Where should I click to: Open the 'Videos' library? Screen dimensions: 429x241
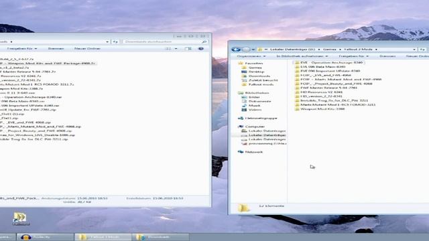(255, 110)
